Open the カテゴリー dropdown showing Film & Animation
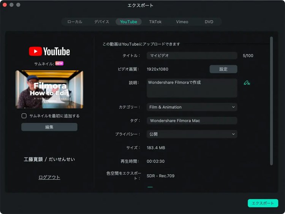The width and height of the screenshot is (285, 214). coord(192,107)
